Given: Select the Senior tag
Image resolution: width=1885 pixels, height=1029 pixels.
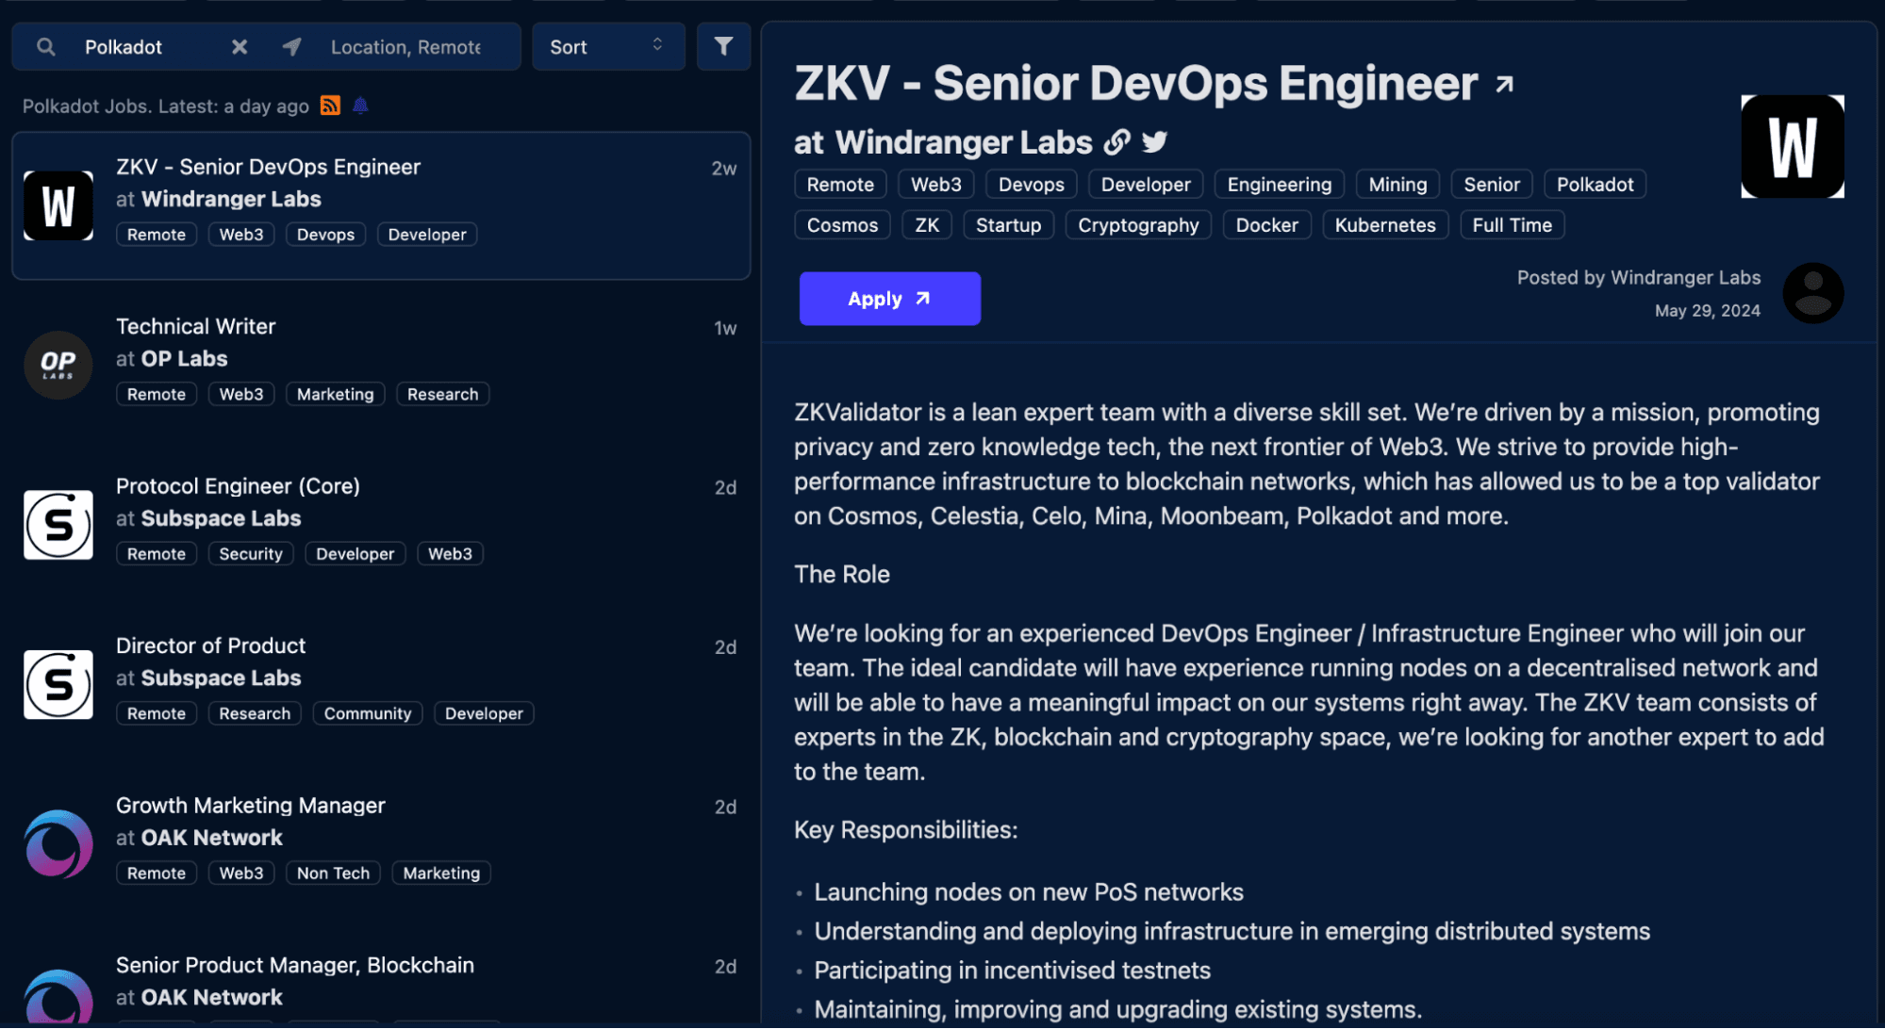Looking at the screenshot, I should (x=1492, y=185).
